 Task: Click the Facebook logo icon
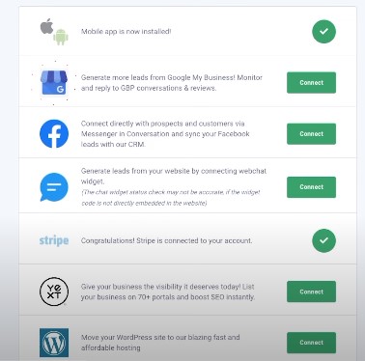pyautogui.click(x=54, y=134)
